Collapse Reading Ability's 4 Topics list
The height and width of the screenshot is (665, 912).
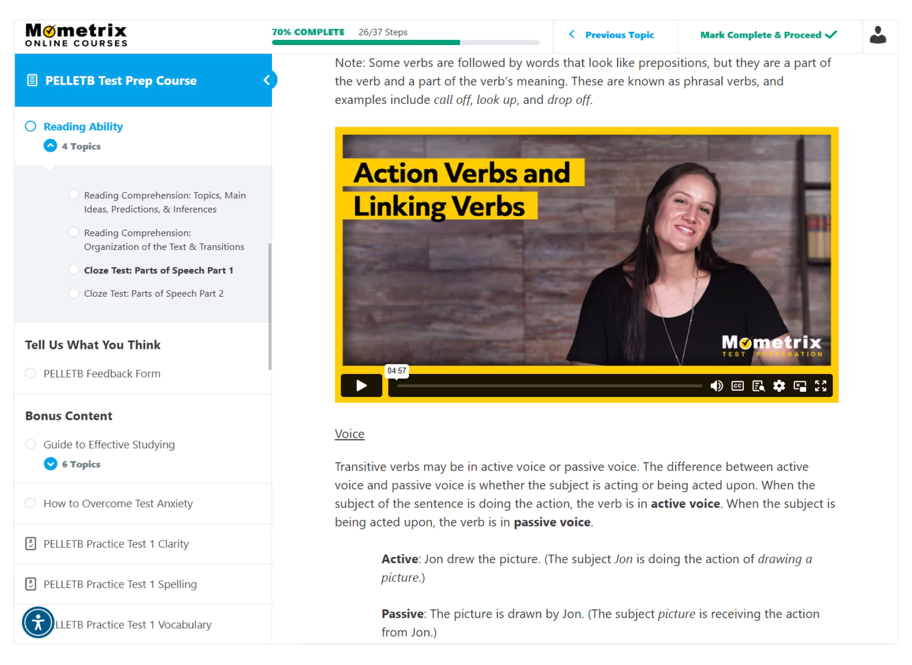50,146
